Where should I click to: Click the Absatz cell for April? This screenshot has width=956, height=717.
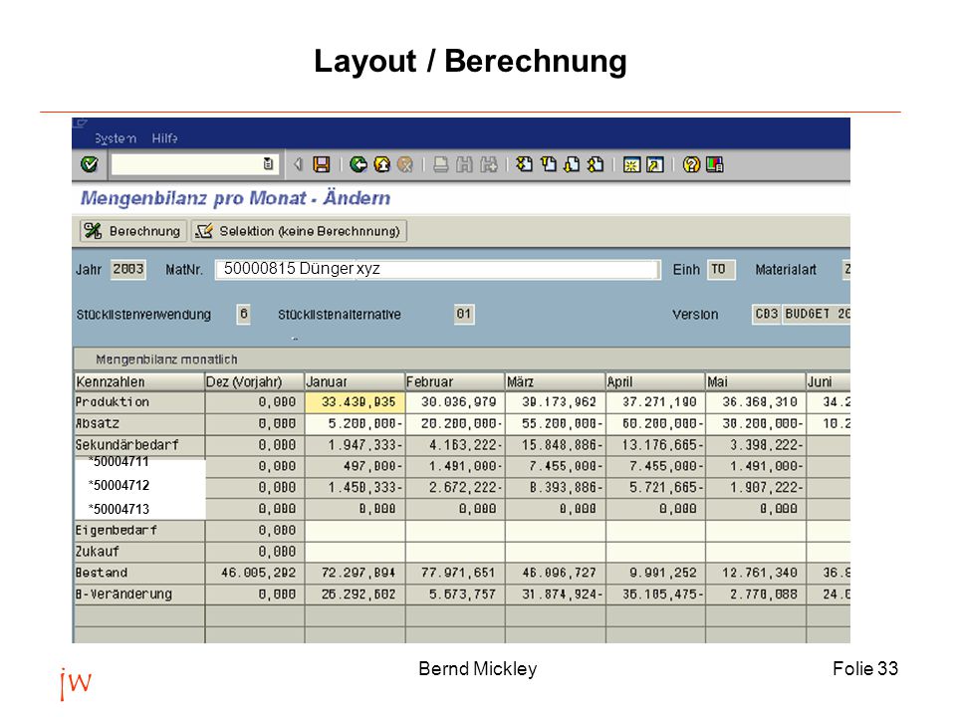click(655, 424)
